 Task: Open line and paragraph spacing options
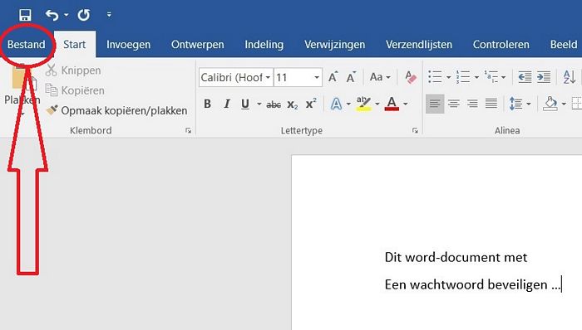[x=516, y=104]
